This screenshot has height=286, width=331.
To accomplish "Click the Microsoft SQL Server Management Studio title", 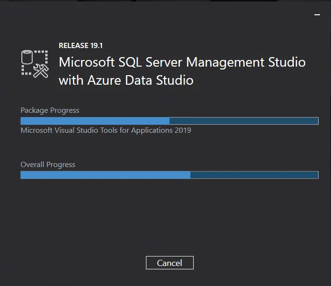I will (182, 62).
